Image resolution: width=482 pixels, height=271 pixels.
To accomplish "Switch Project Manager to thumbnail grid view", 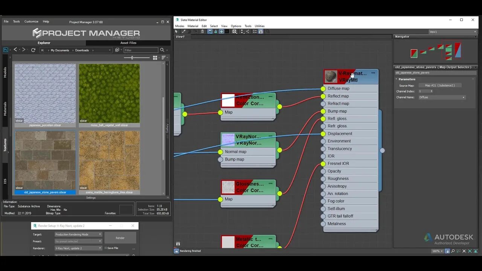I will click(155, 58).
